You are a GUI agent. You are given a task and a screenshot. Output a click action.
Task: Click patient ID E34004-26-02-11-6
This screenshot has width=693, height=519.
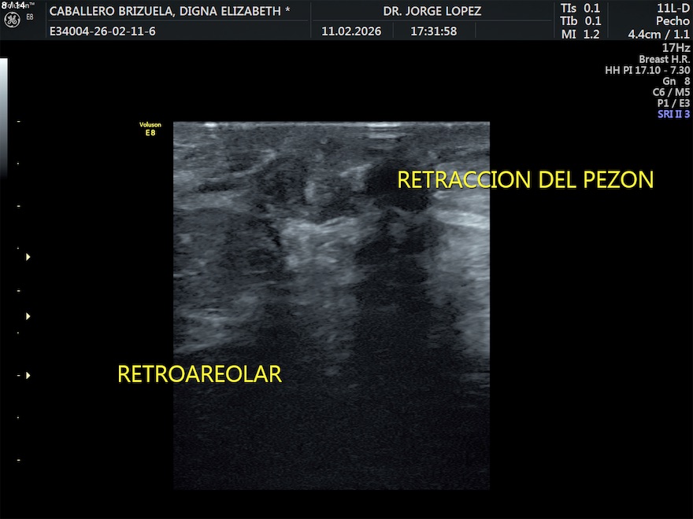coord(102,32)
